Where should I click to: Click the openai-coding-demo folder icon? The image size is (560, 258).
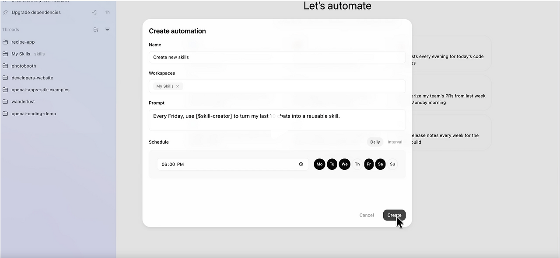click(5, 114)
